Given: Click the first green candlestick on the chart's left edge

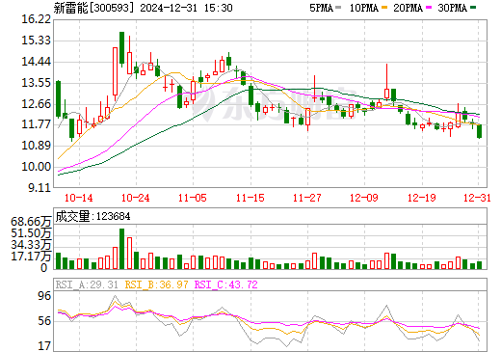Looking at the screenshot, I should pyautogui.click(x=58, y=98).
